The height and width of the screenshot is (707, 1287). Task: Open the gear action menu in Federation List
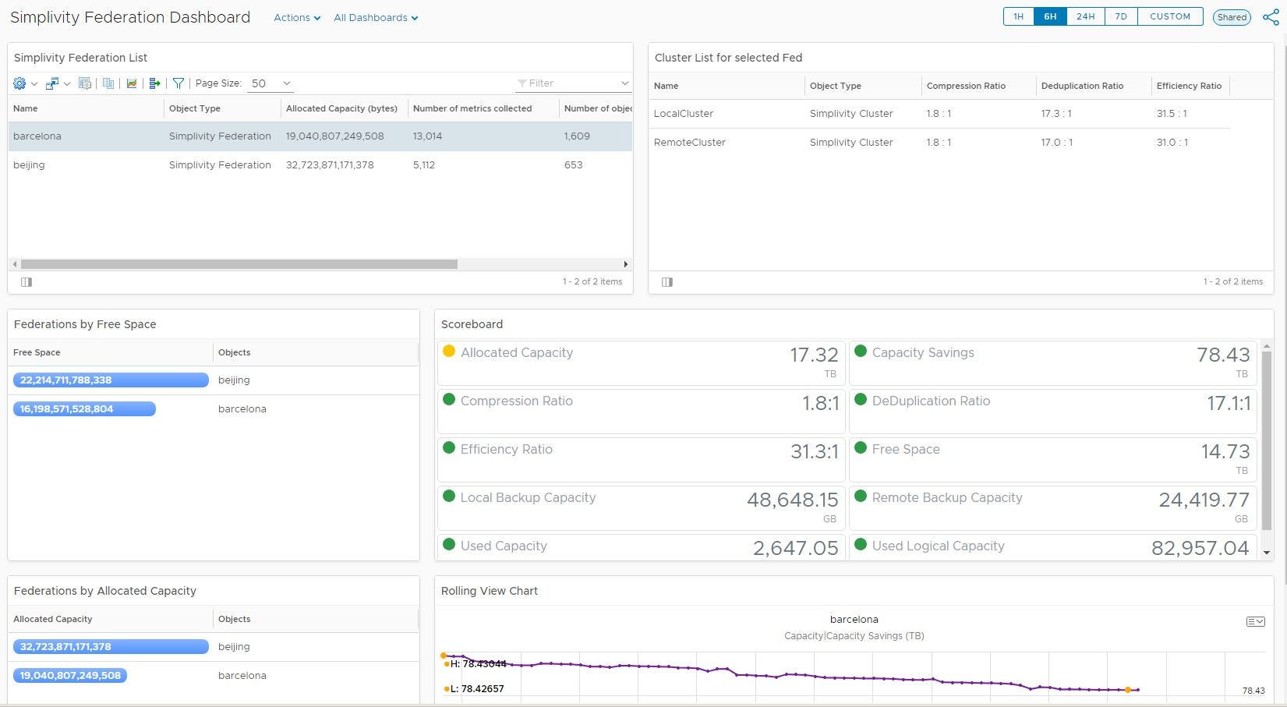(19, 83)
